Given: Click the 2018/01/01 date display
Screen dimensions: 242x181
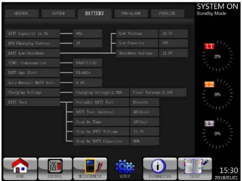Looking at the screenshot, I should pyautogui.click(x=226, y=178).
